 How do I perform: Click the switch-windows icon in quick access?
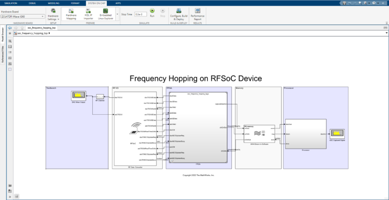[x=365, y=3]
